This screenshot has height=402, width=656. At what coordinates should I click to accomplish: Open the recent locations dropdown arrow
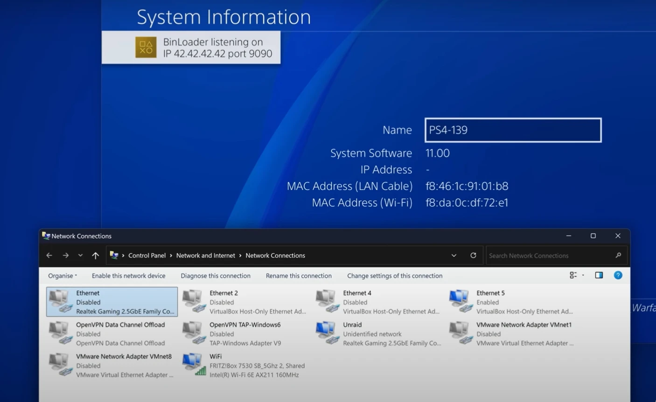click(80, 256)
